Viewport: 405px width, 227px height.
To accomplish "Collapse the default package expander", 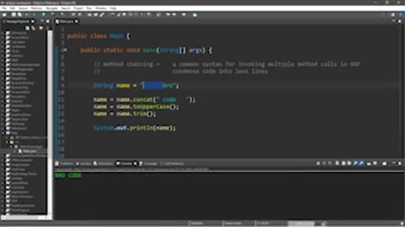I will 11,146.
